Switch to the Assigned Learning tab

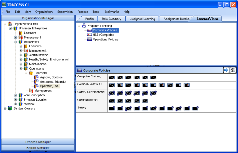tap(142, 19)
